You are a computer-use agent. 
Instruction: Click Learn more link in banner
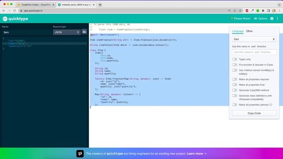pos(196,154)
